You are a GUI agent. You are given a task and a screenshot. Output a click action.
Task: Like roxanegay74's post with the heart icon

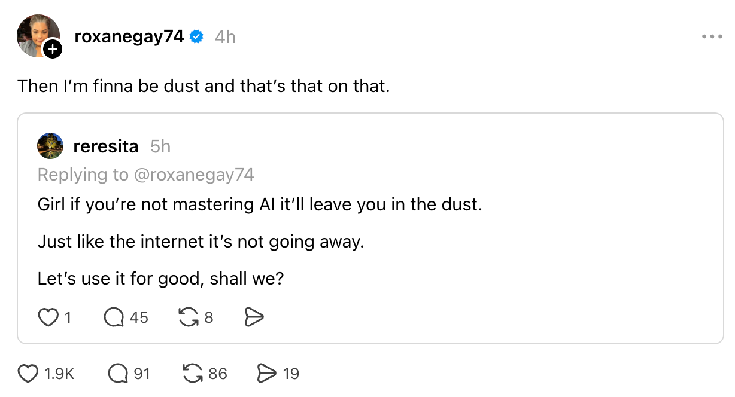coord(28,374)
